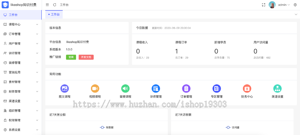Expand the 课程中心 menu chevron
The width and height of the screenshot is (300, 135).
[x=37, y=24]
